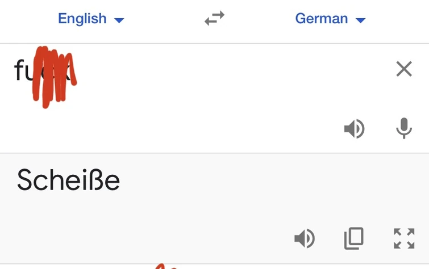Screen dimensions: 429x269
Task: Clear the source text with the X
Action: pos(403,69)
